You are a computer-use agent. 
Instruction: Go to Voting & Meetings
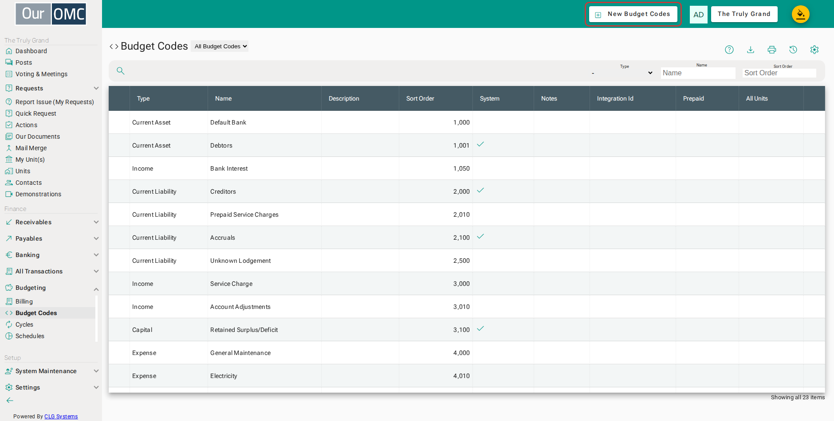pyautogui.click(x=41, y=74)
